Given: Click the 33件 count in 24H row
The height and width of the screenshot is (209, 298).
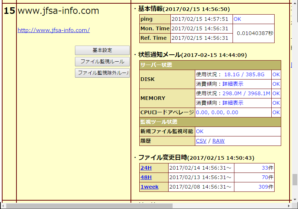Looking at the screenshot, I should (267, 168).
